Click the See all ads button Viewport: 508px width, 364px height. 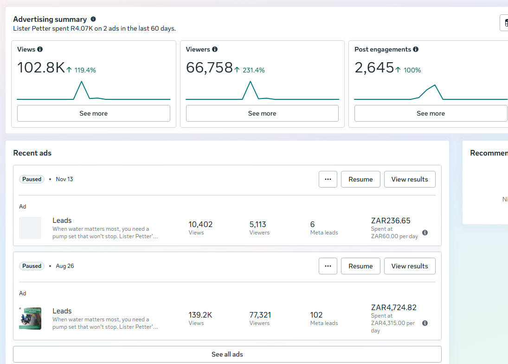tap(227, 354)
